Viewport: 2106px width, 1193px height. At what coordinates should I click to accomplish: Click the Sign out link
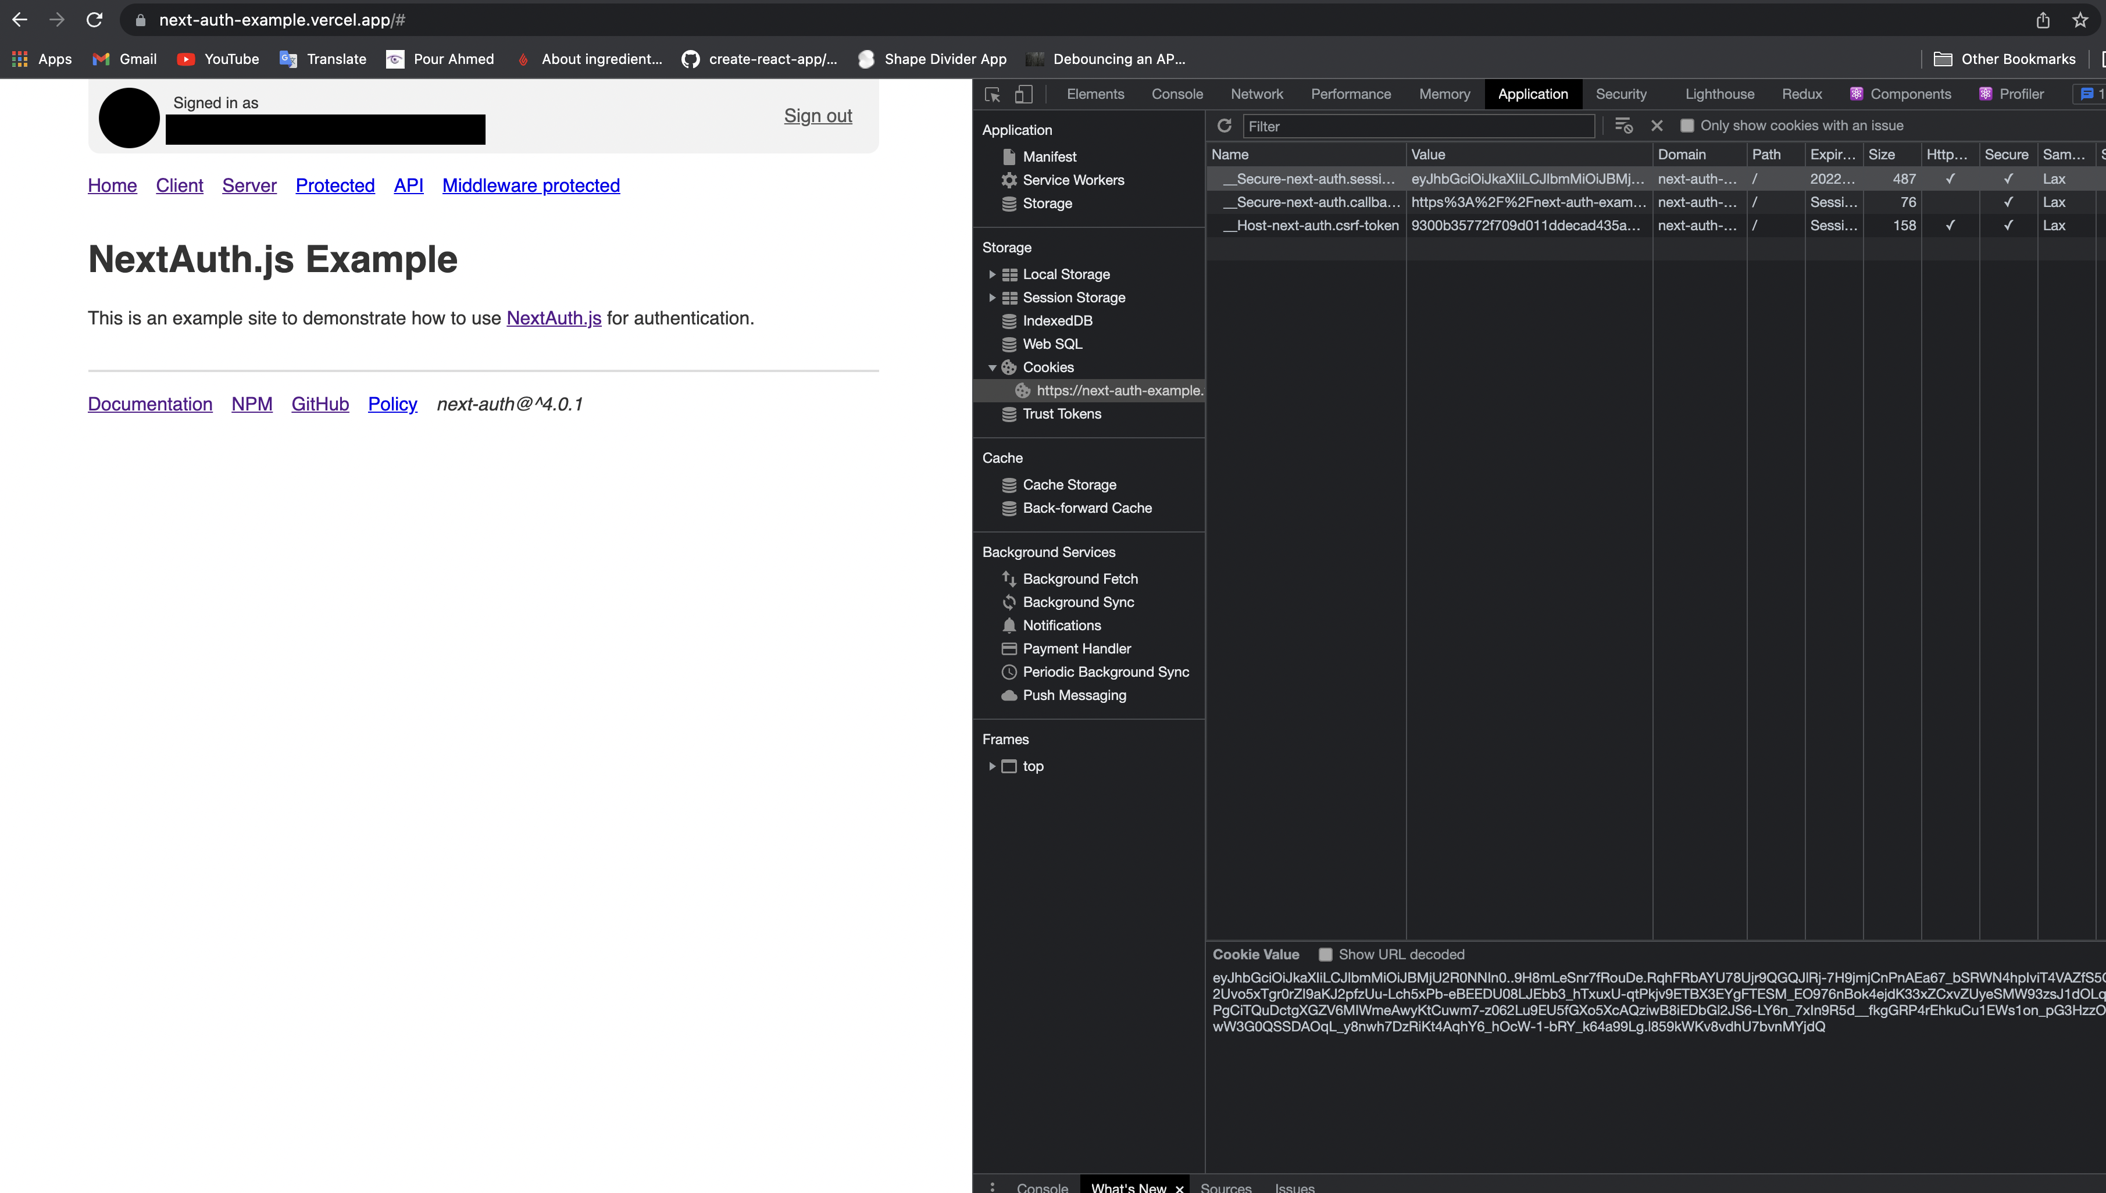pyautogui.click(x=817, y=116)
